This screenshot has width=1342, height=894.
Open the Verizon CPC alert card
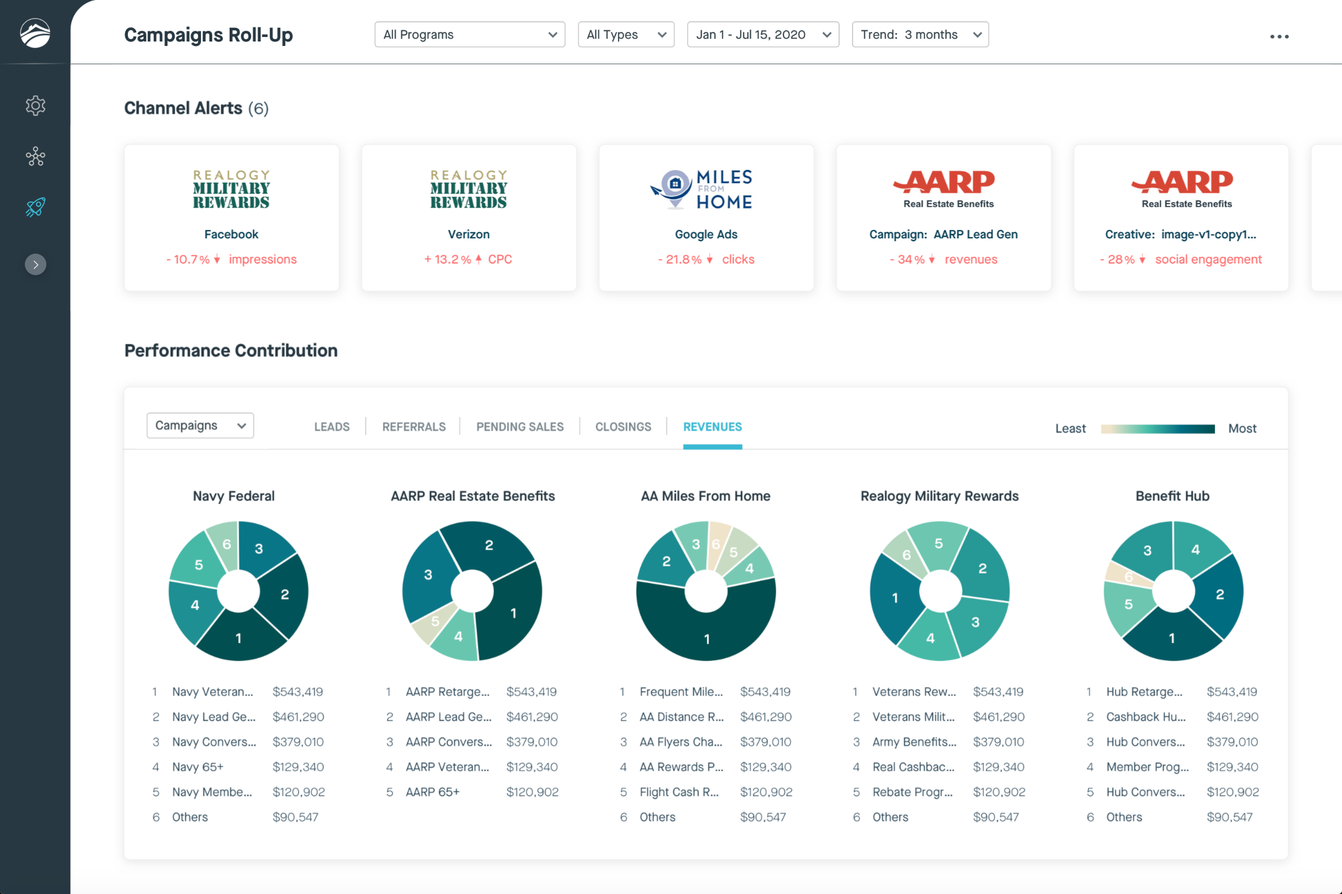tap(469, 218)
